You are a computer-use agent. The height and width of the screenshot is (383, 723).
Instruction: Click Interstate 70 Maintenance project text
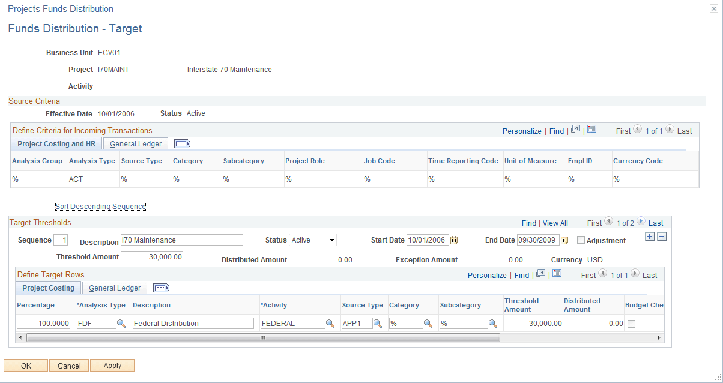[x=229, y=70]
